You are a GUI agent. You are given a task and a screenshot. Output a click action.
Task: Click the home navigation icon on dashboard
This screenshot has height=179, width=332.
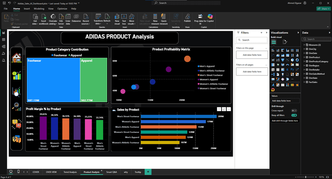[x=17, y=58]
